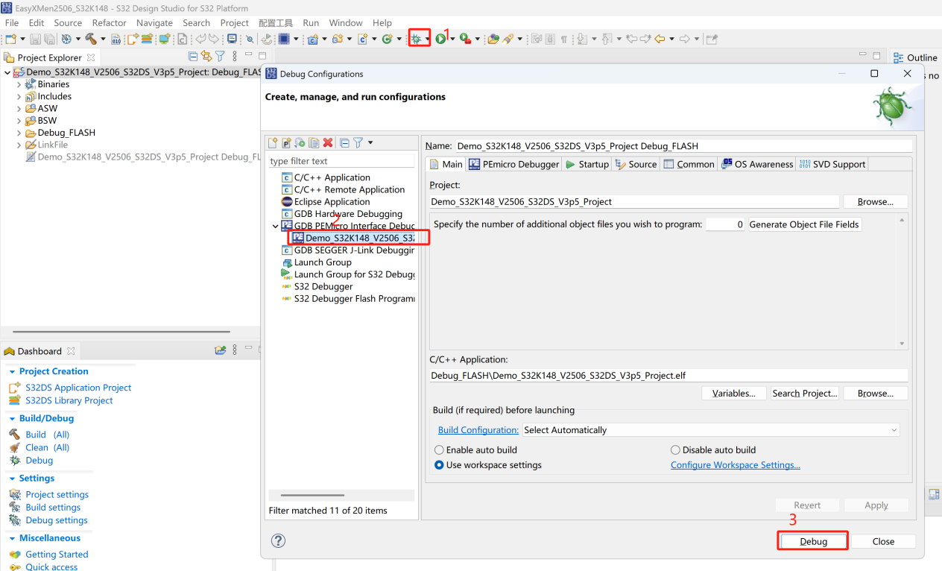This screenshot has width=942, height=571.
Task: Click the binary 010 icon in main toolbar
Action: tap(116, 39)
